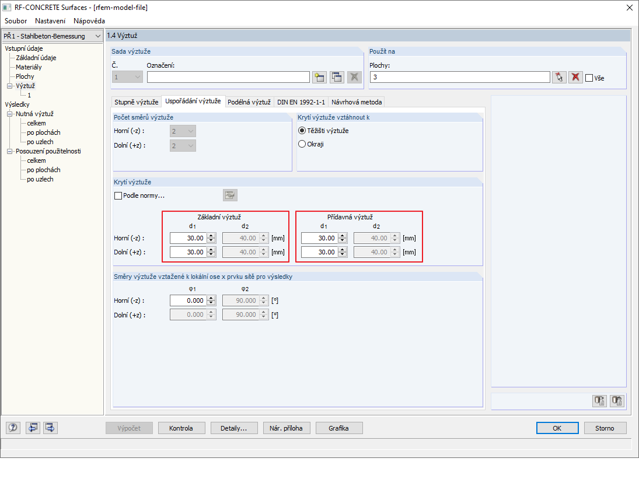Viewport: 639px width, 479px height.
Task: Open the reinforcement set number Č. dropdown
Action: pyautogui.click(x=127, y=77)
